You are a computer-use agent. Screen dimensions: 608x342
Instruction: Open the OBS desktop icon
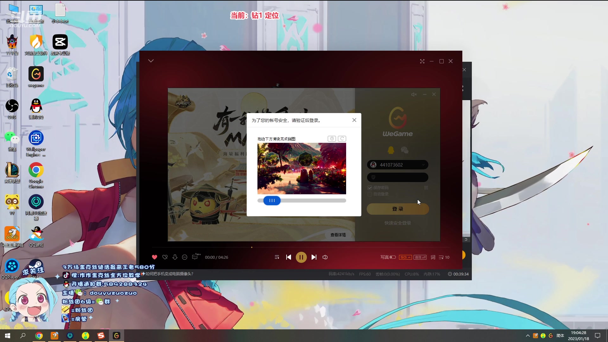[x=12, y=109]
